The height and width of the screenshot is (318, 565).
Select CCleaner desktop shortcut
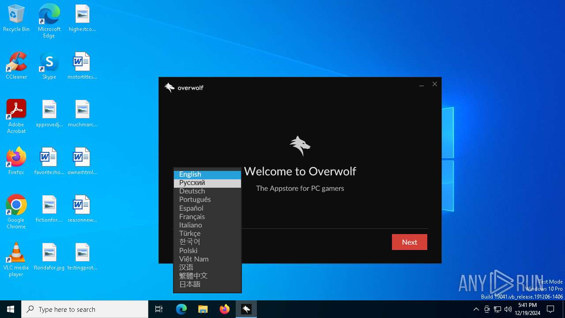16,66
